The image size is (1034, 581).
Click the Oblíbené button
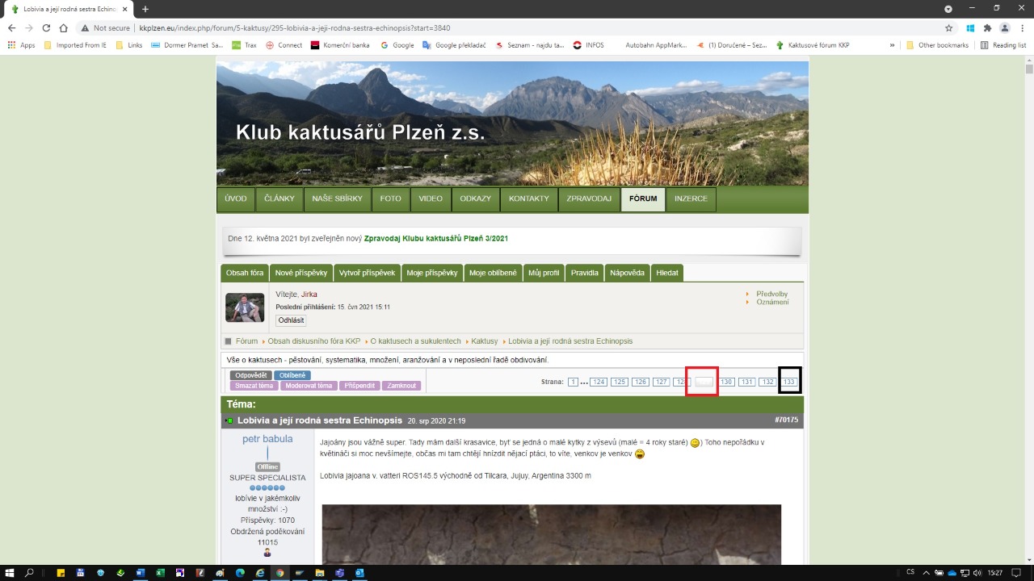(x=292, y=375)
